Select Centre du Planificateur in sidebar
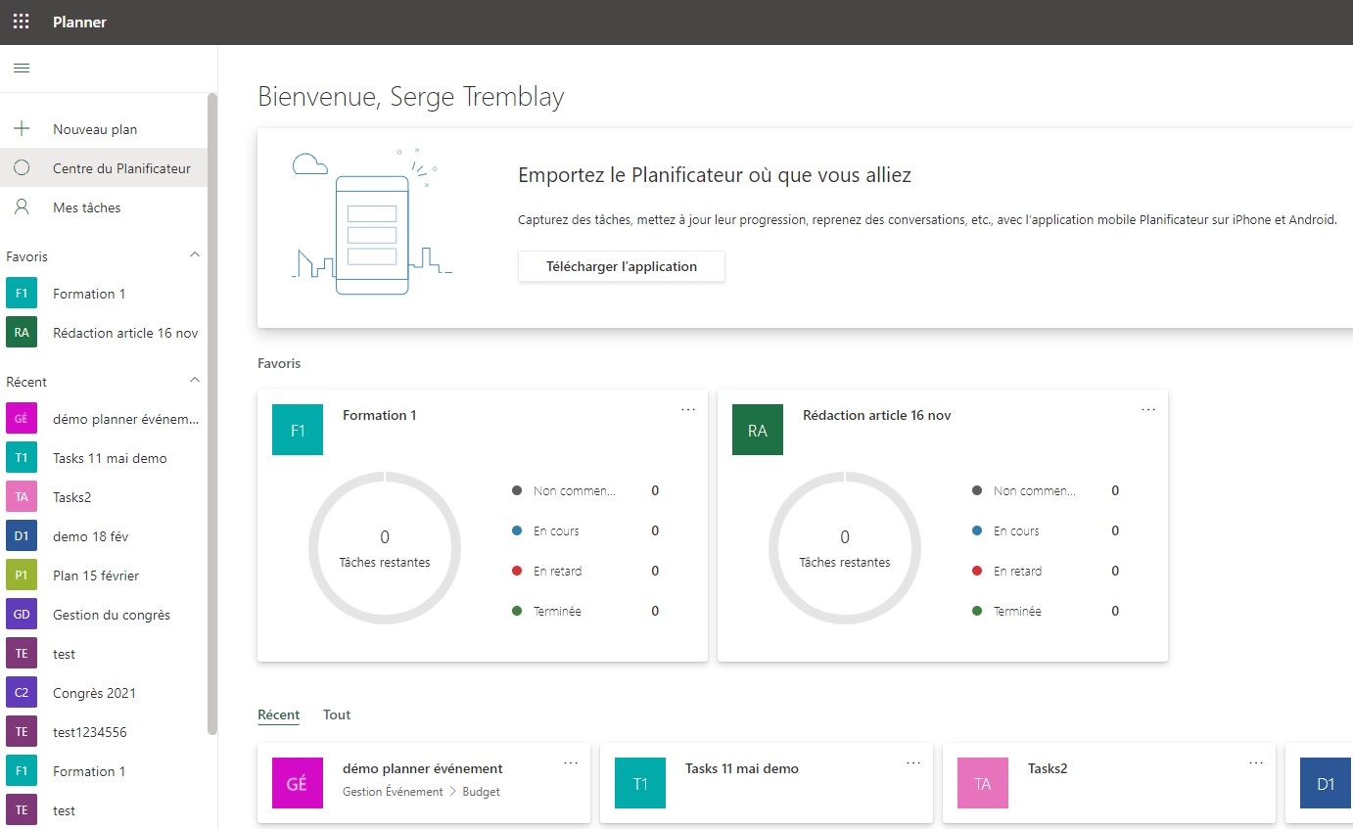This screenshot has height=829, width=1353. pos(104,168)
